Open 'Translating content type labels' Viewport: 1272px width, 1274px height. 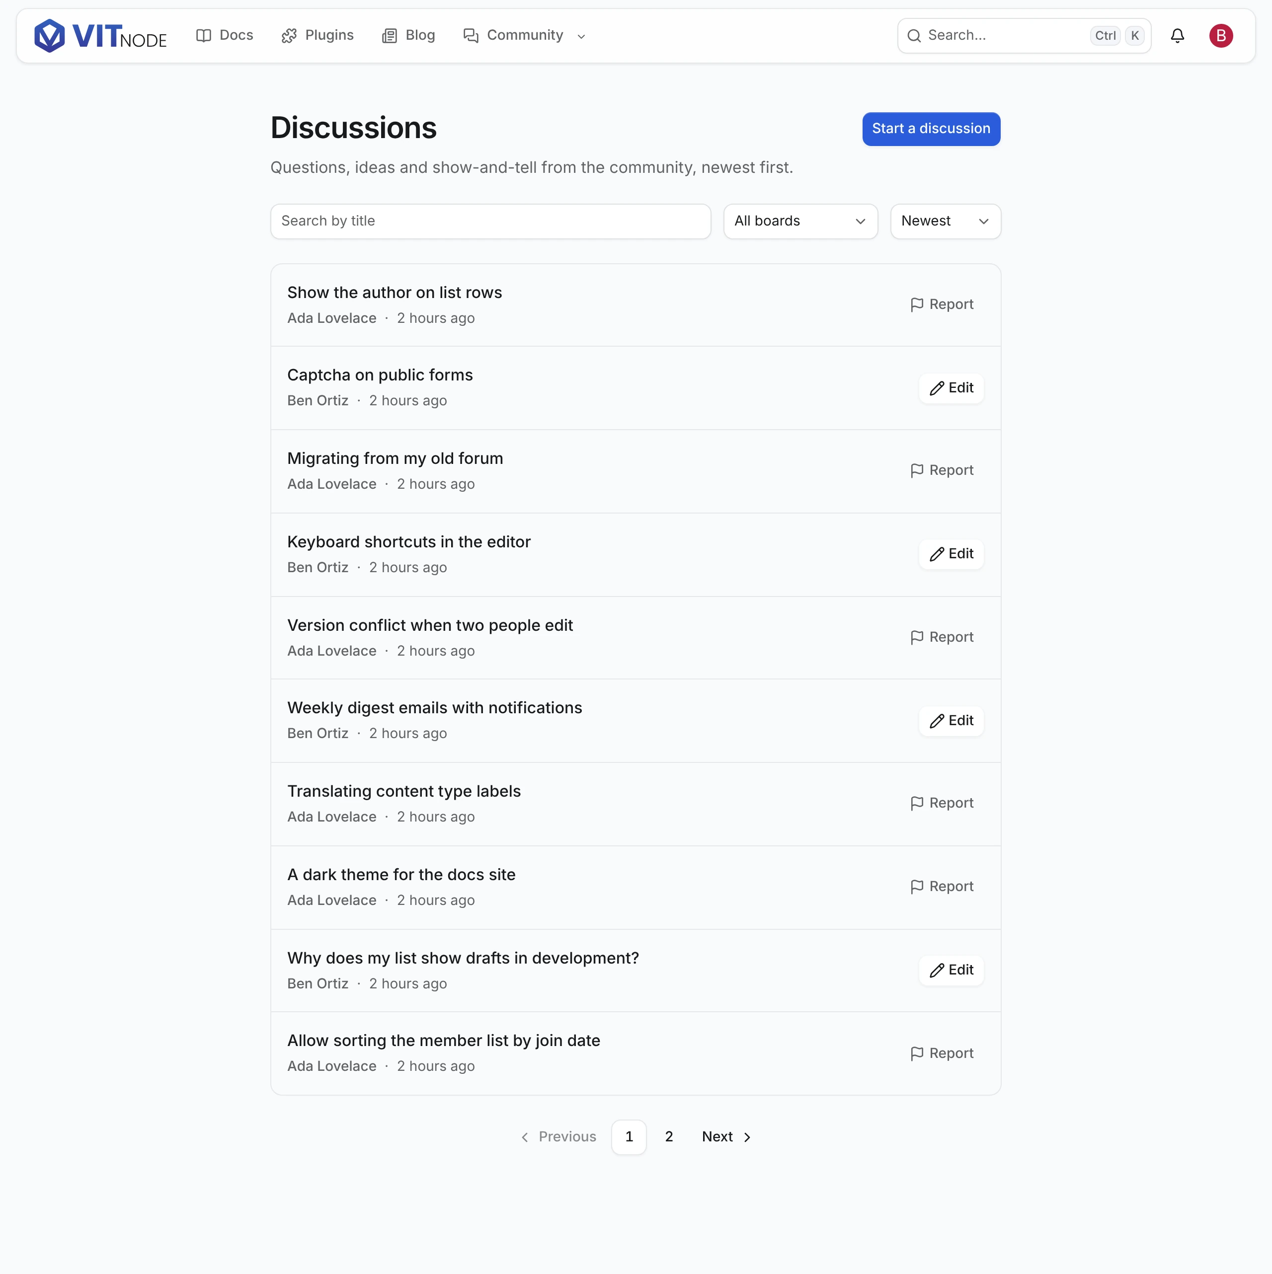(404, 791)
